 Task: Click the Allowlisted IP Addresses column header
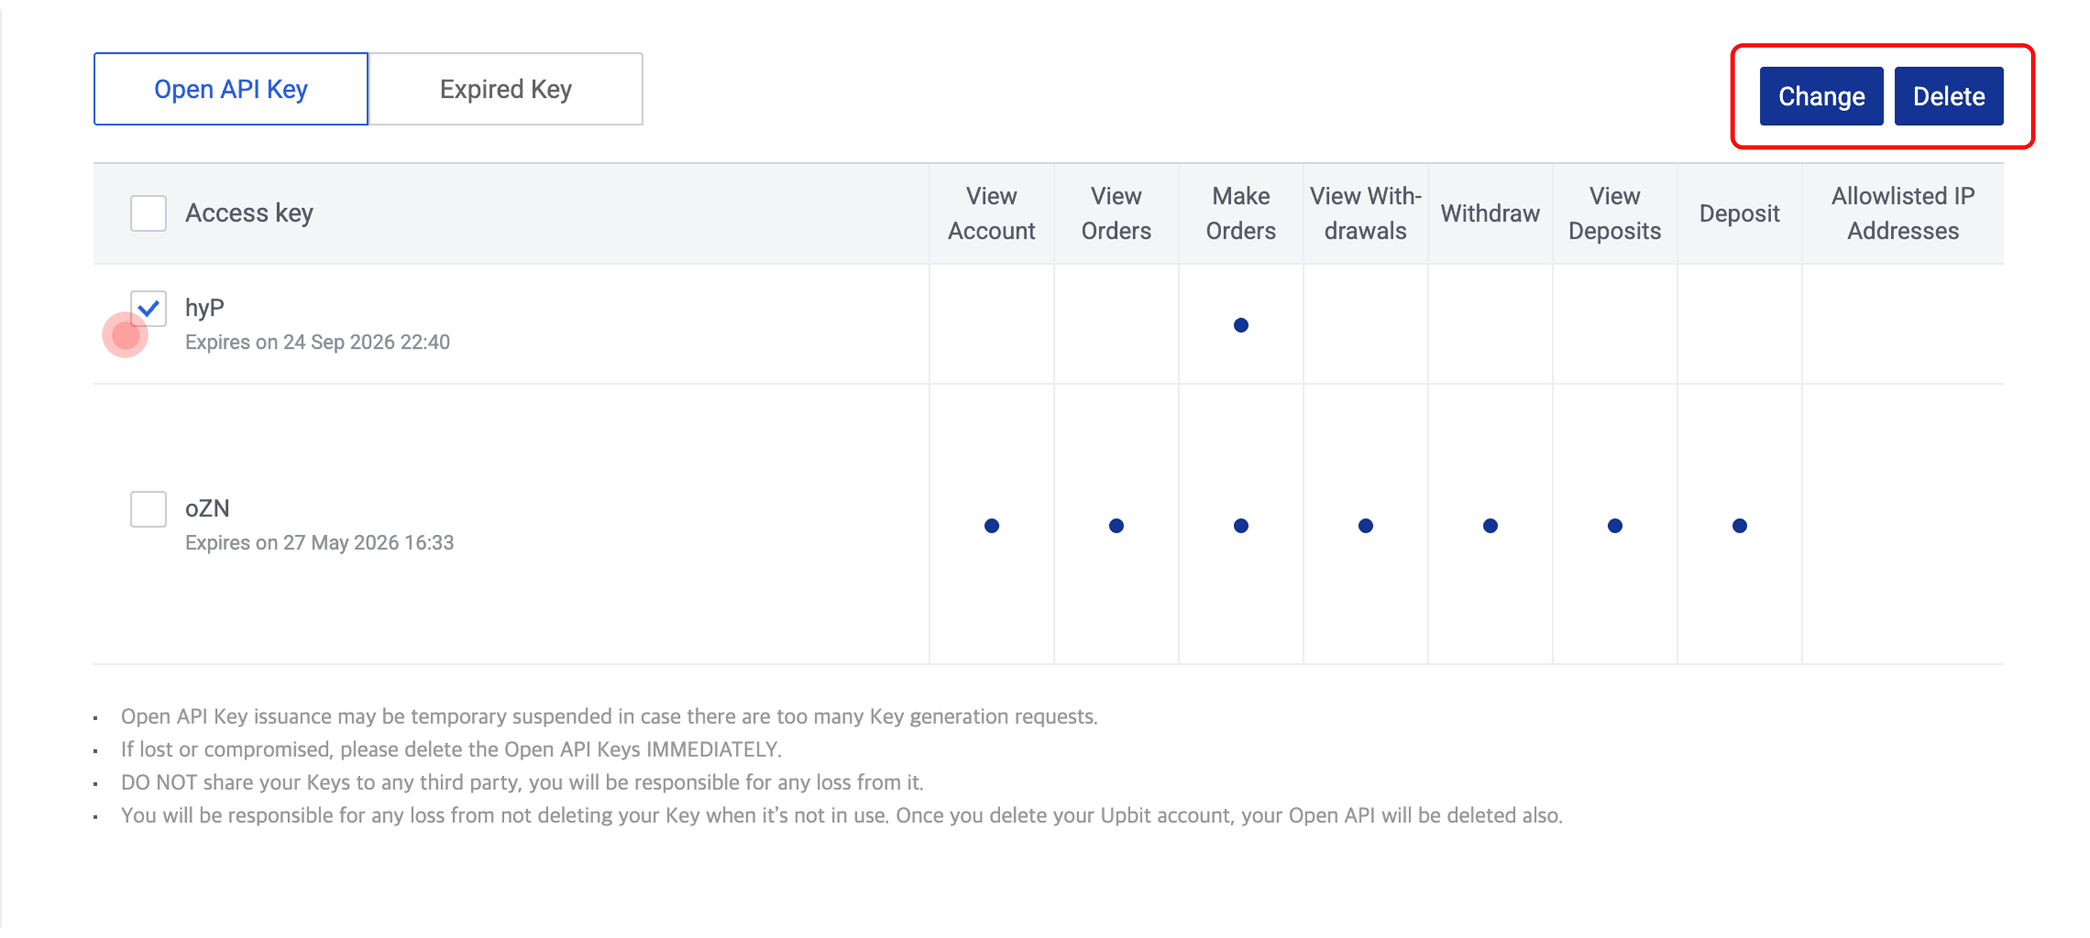tap(1903, 213)
